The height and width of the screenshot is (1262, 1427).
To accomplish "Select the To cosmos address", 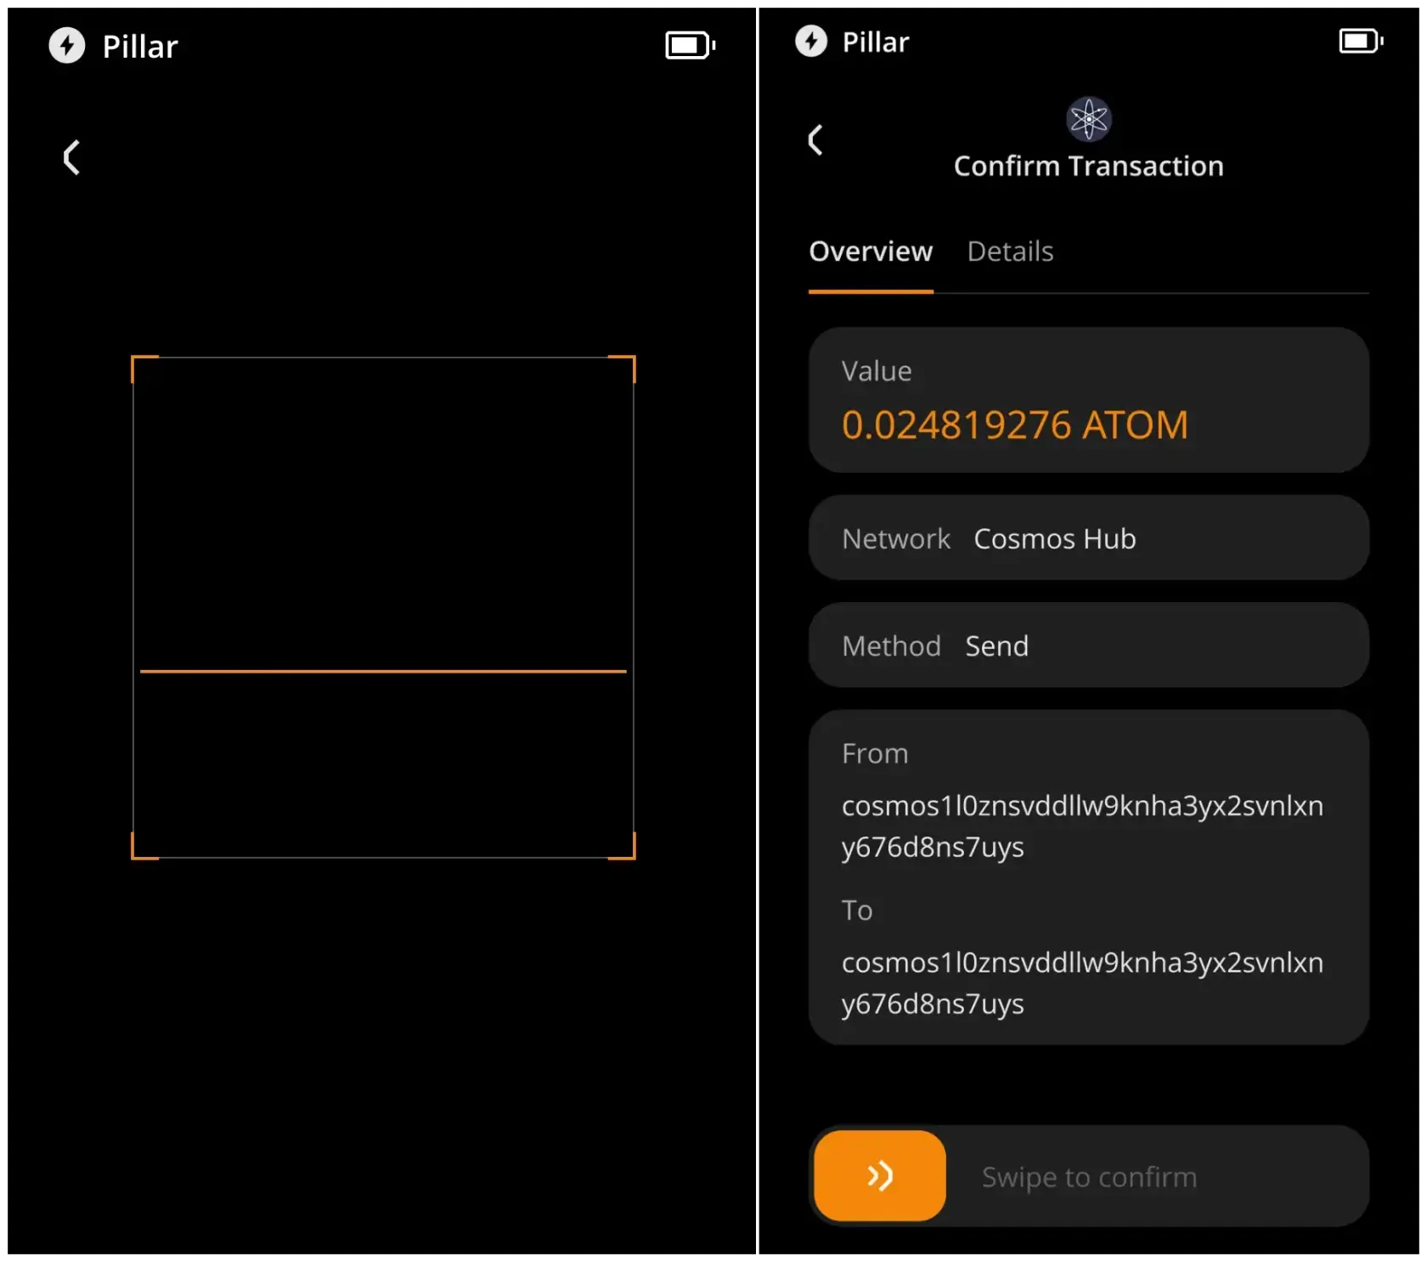I will click(x=1082, y=983).
